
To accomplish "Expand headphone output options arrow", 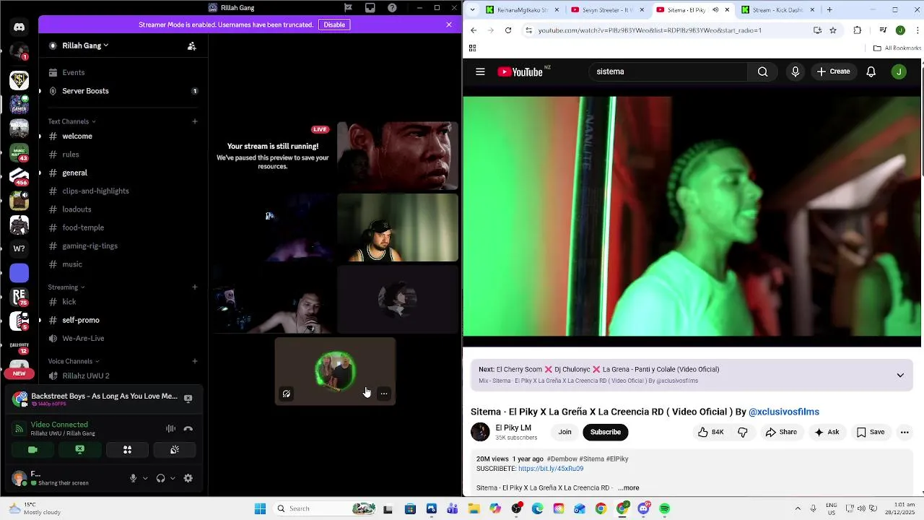I will tap(173, 478).
